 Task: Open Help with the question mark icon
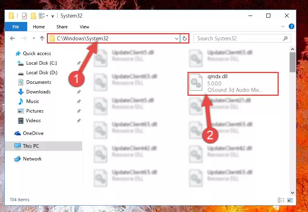click(292, 26)
